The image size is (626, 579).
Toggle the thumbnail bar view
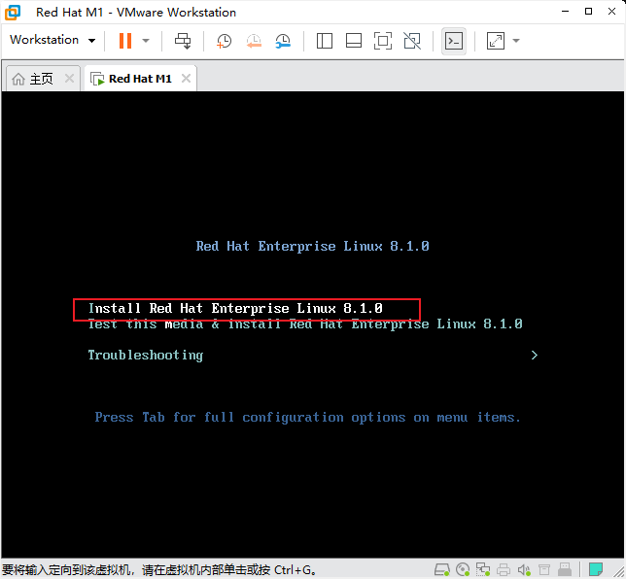tap(354, 41)
